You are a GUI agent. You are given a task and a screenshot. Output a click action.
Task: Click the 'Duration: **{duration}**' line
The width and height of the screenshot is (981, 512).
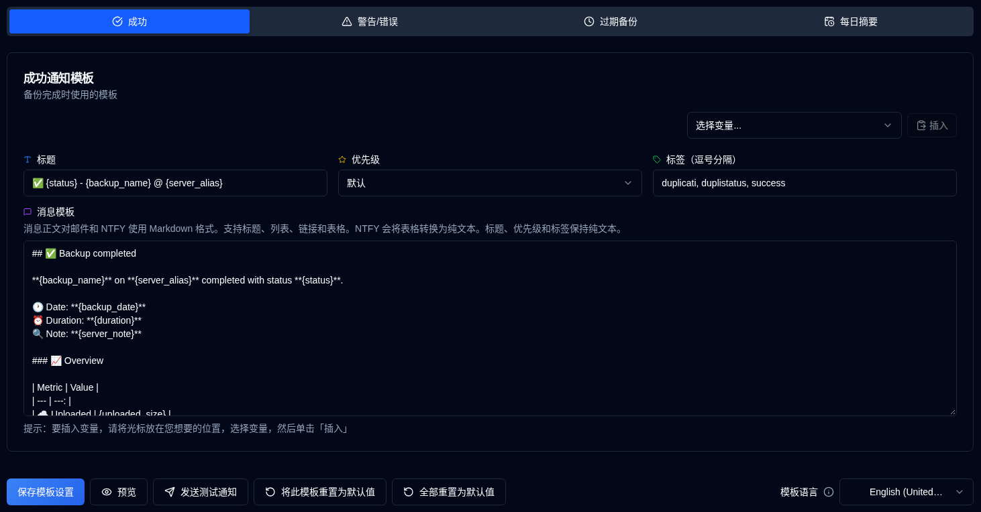[87, 320]
